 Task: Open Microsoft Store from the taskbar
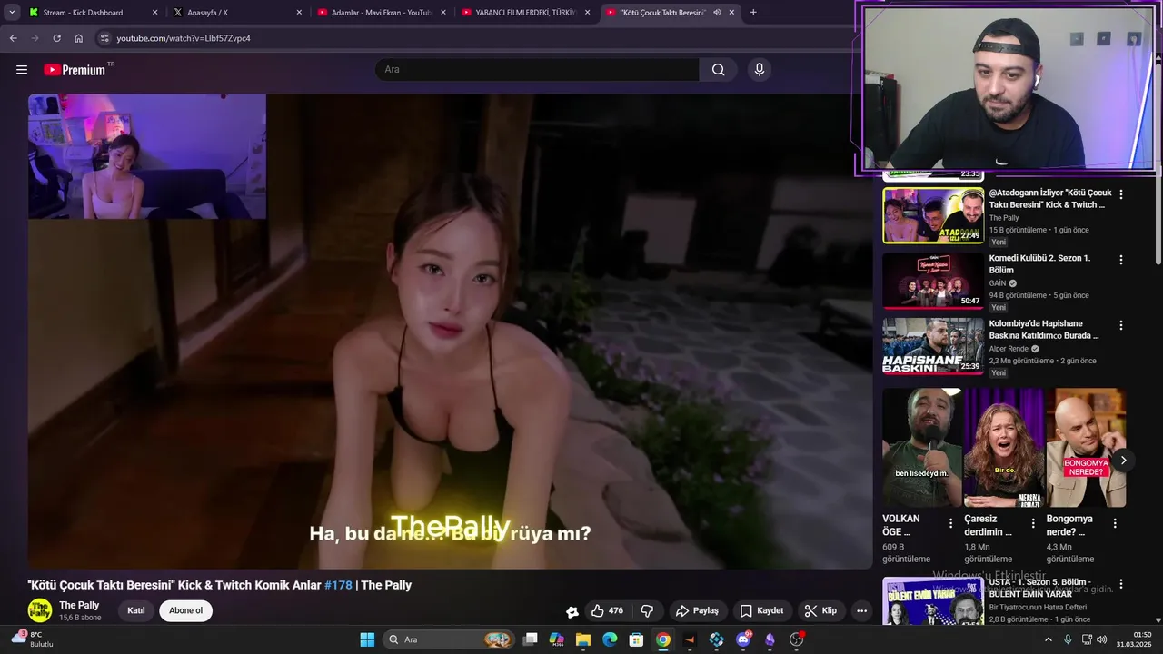pos(636,639)
